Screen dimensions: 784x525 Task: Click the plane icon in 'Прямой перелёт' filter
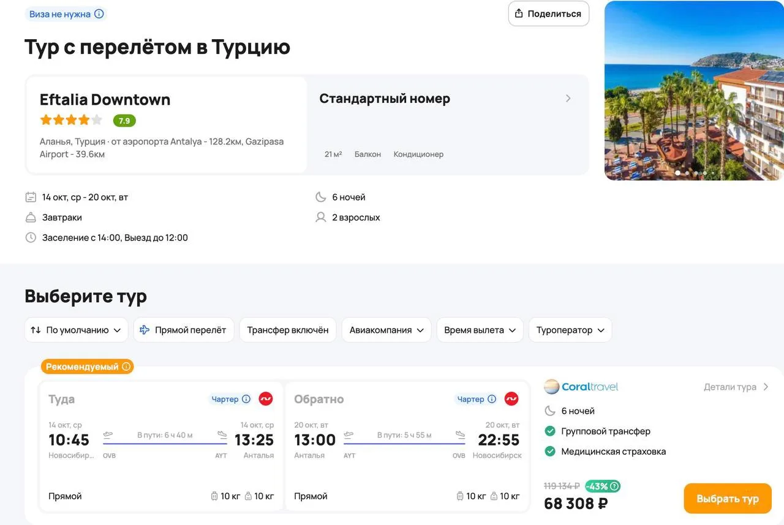[145, 330]
